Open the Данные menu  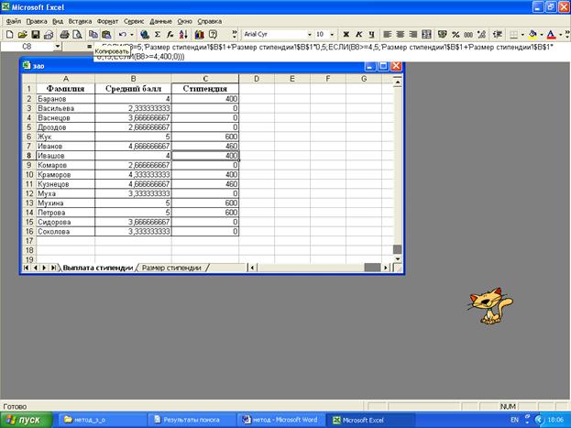[x=160, y=21]
